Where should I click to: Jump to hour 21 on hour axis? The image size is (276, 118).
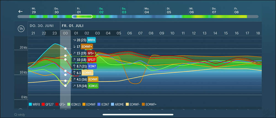tap(33, 33)
